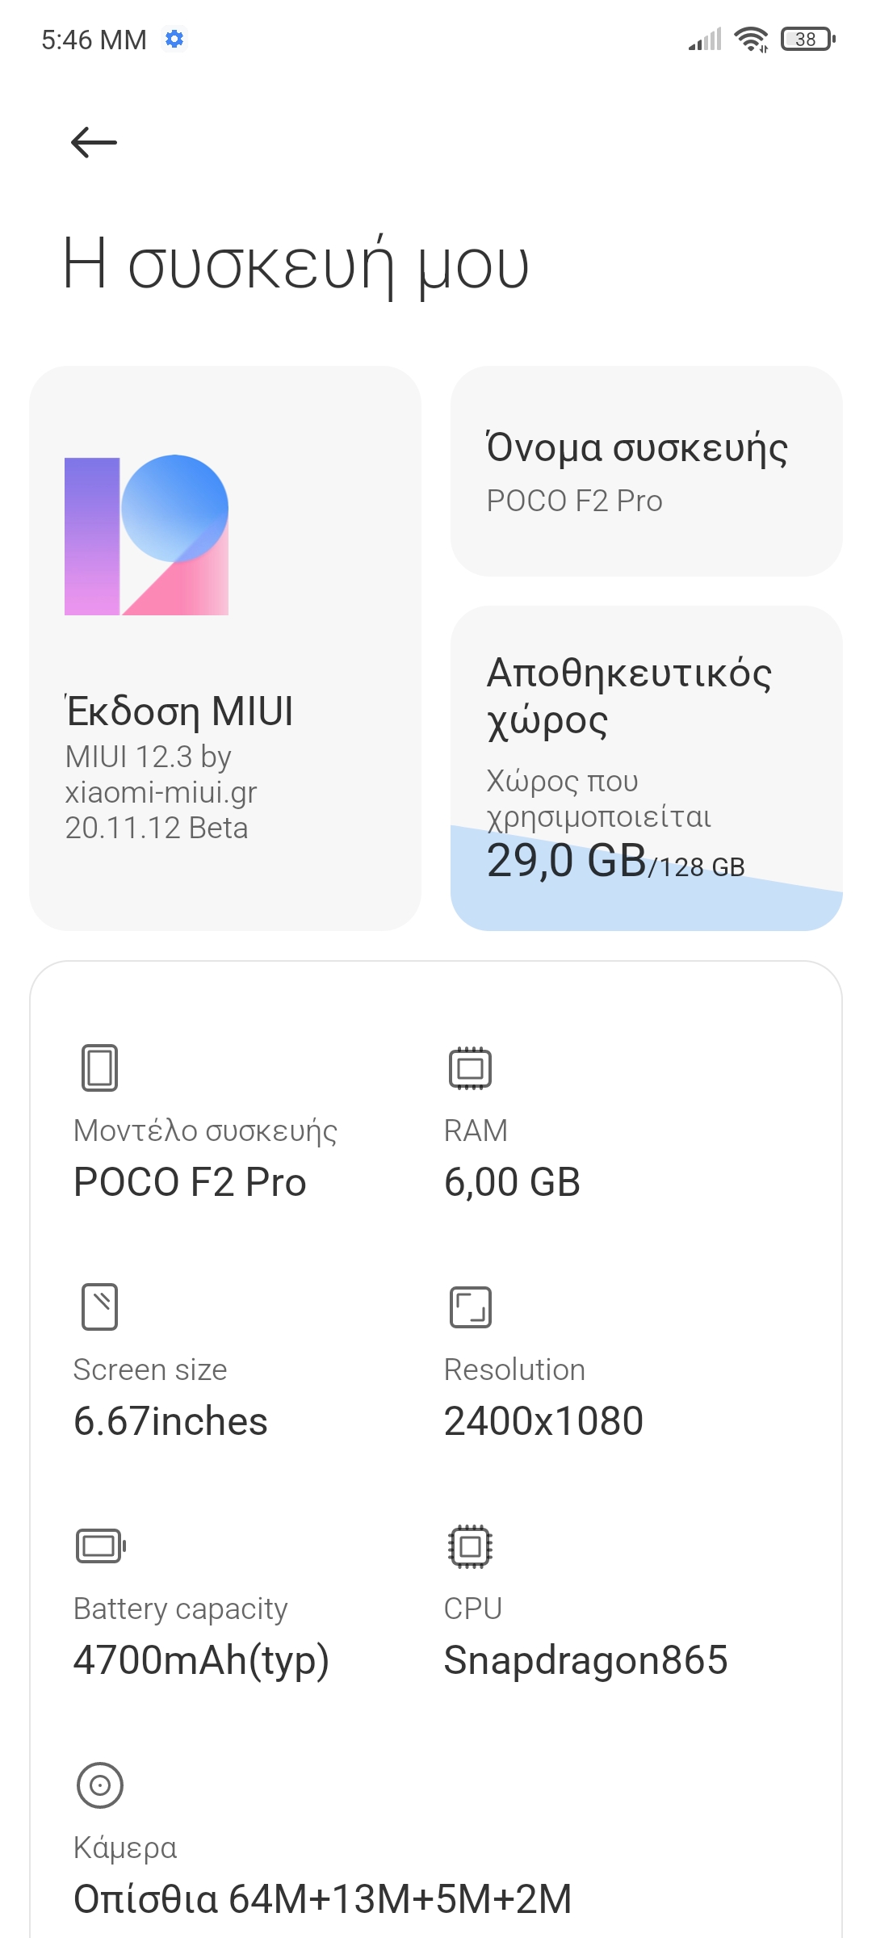Viewport: 872px width, 1938px height.
Task: Tap the Η συσκευή μου title
Action: tap(296, 265)
